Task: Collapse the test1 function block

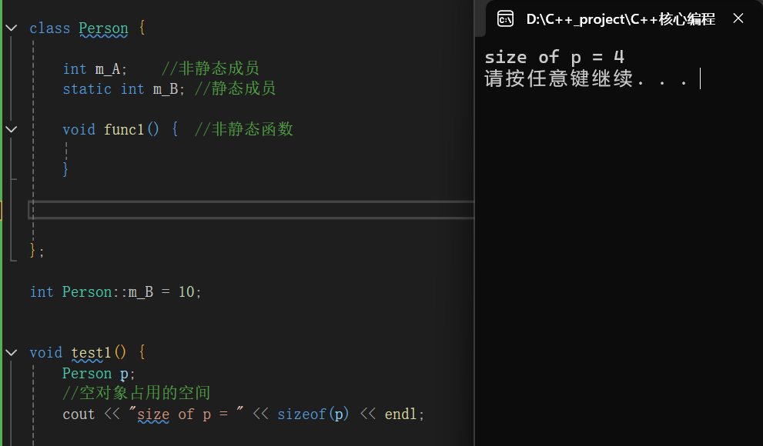Action: pyautogui.click(x=12, y=353)
